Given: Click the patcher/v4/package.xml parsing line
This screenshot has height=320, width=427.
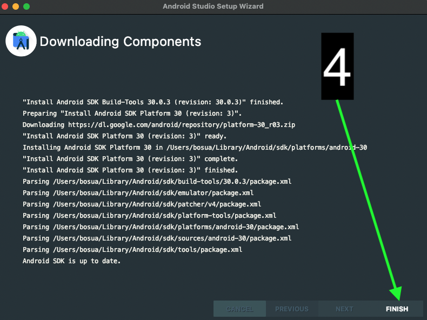Looking at the screenshot, I should coord(142,204).
